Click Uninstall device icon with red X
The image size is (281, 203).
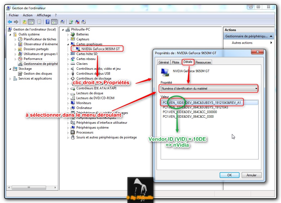(x=77, y=22)
